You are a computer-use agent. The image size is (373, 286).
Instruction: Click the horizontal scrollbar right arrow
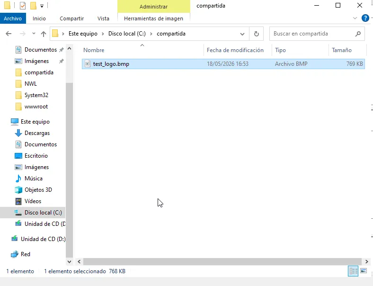point(366,262)
